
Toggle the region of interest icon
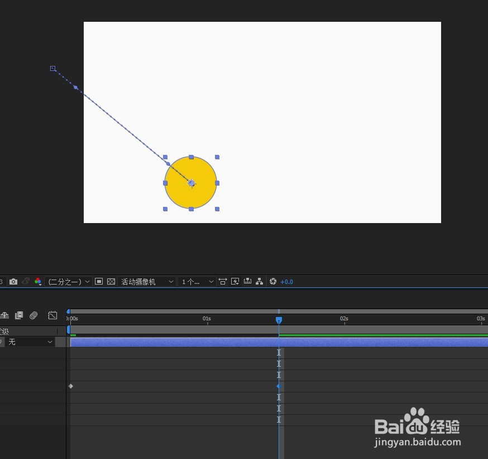pos(99,281)
